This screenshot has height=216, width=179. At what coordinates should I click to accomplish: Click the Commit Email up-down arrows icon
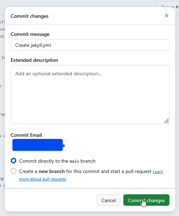[64, 146]
